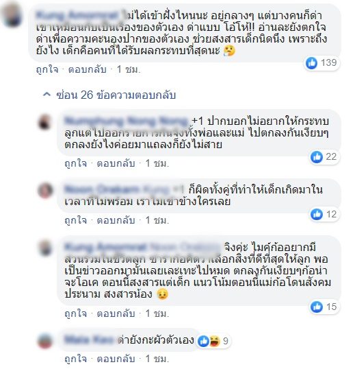Screen dimensions: 355x369
Task: Reply to the first reply with 22 likes
Action: (116, 163)
